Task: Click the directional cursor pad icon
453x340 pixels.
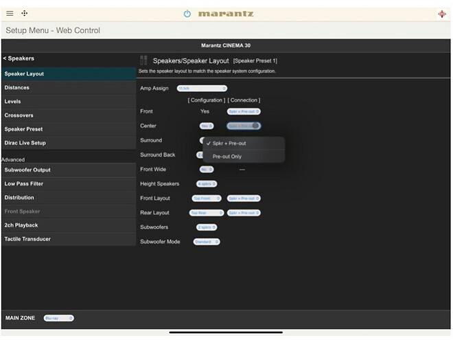Action: pyautogui.click(x=25, y=13)
